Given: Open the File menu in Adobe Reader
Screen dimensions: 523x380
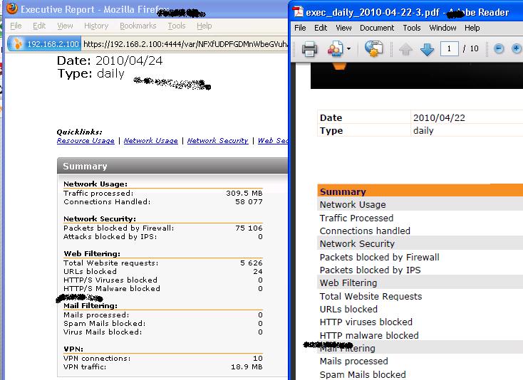Looking at the screenshot, I should click(x=300, y=28).
